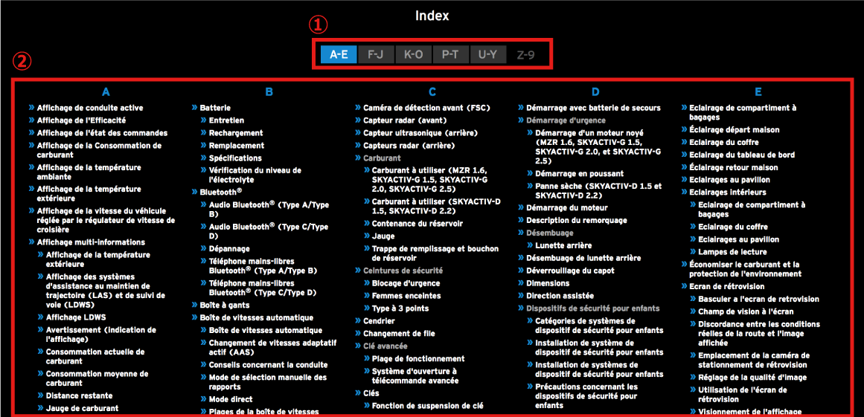Click the Cendrier index entry
The width and height of the screenshot is (864, 417).
tap(379, 321)
